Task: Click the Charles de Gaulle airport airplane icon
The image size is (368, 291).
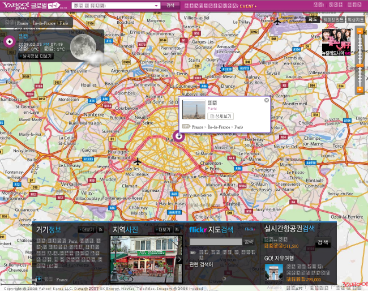Action: tap(277, 21)
